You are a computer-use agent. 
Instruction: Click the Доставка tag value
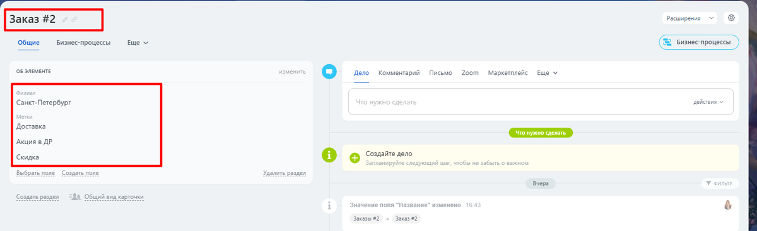click(31, 127)
